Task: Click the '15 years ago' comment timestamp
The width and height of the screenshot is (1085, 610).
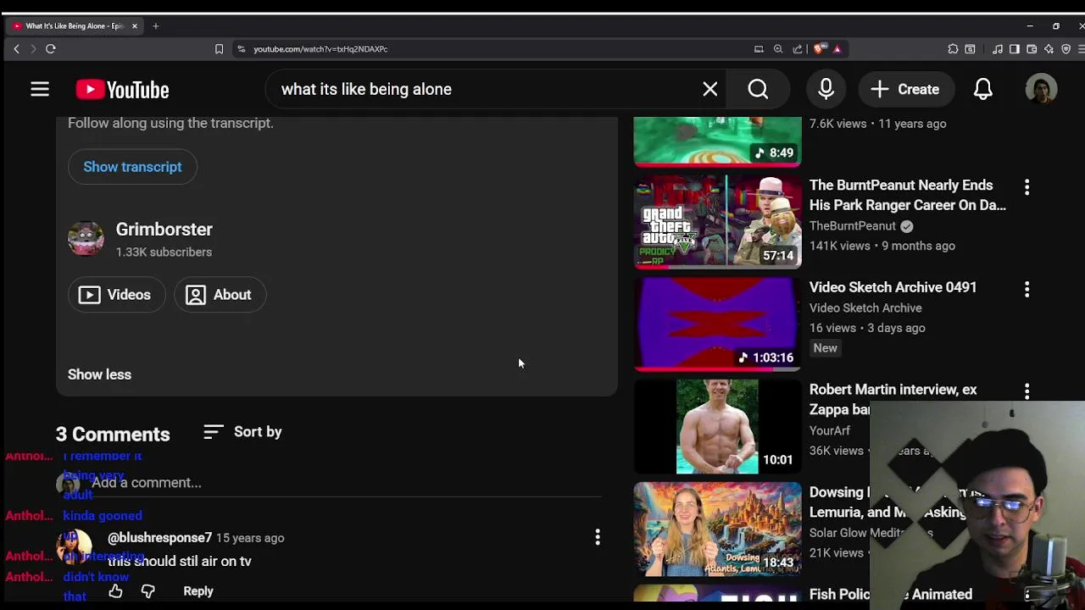Action: click(x=250, y=538)
